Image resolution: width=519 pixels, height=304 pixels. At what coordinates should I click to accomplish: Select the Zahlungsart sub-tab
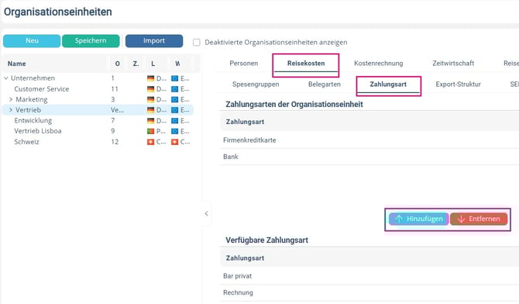tap(388, 85)
